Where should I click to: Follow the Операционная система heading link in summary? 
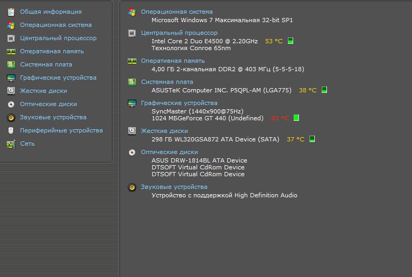point(176,12)
